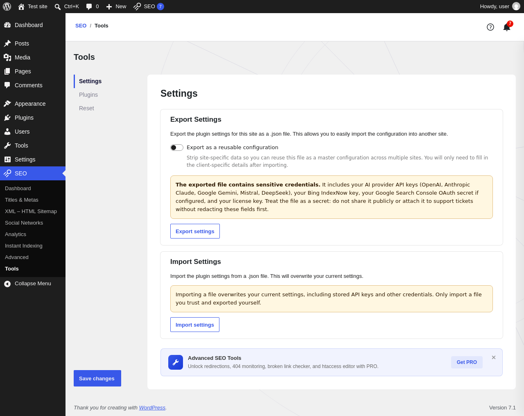Dismiss the Advanced SEO Tools banner
The width and height of the screenshot is (524, 416).
click(x=494, y=357)
